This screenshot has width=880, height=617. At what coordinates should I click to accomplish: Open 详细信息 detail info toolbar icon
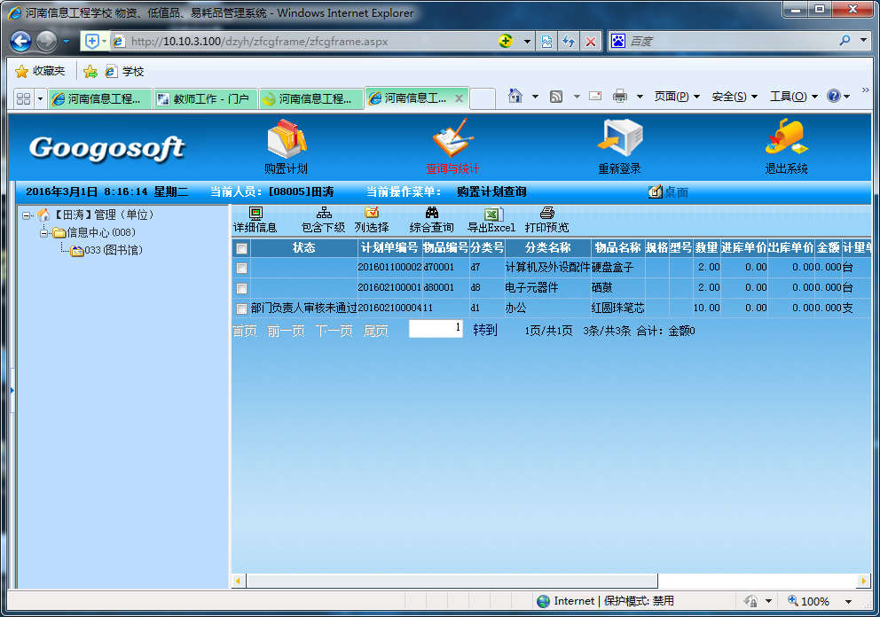coord(255,214)
